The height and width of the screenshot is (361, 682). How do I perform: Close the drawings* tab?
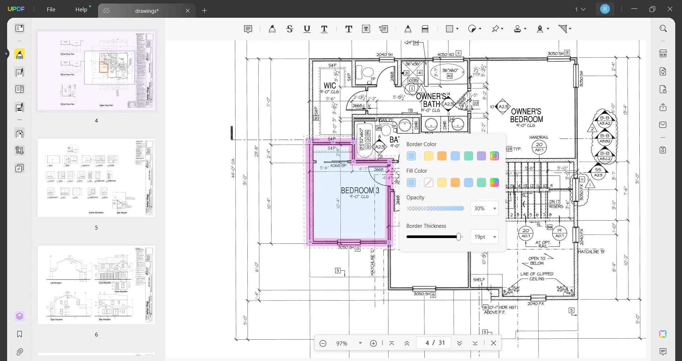[188, 11]
